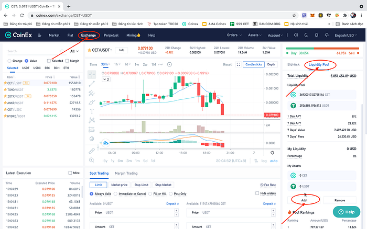Select the Post Only option
367x229 pixels.
click(x=170, y=194)
